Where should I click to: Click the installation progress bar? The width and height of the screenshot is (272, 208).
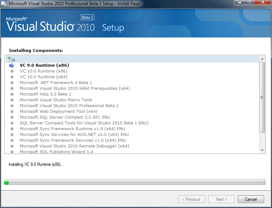click(135, 183)
